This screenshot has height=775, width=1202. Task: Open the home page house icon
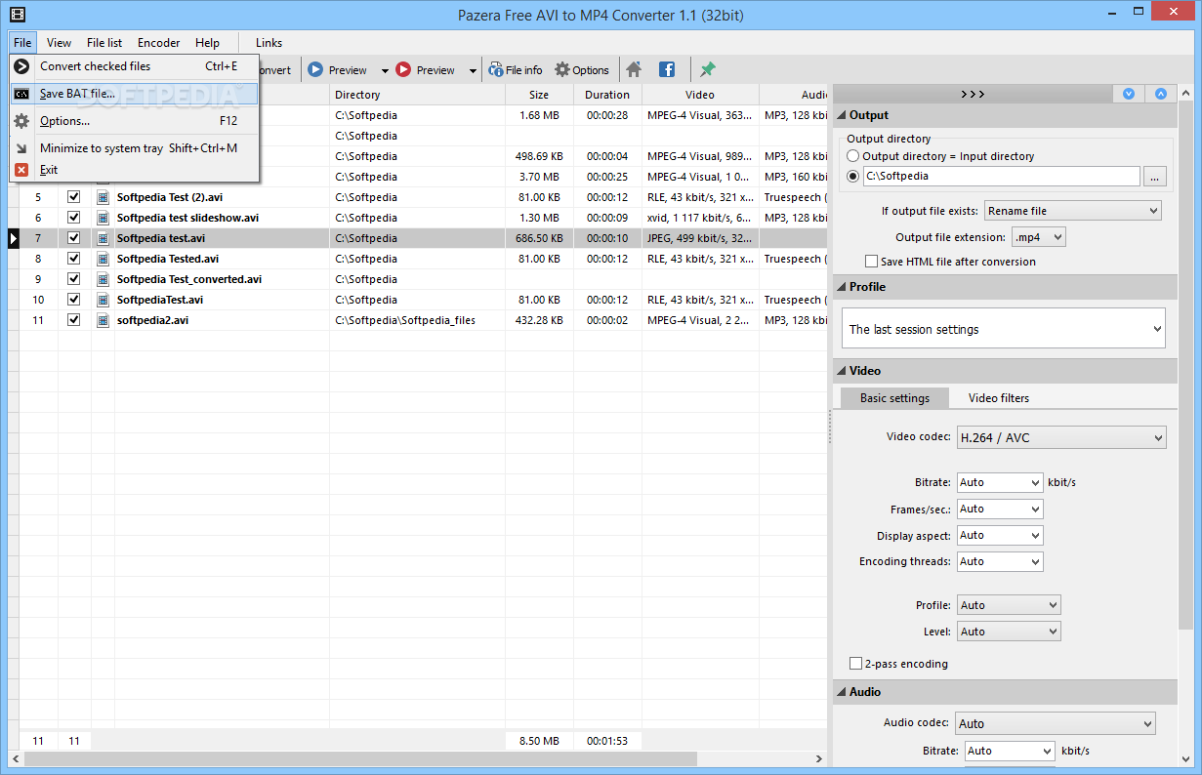point(634,70)
